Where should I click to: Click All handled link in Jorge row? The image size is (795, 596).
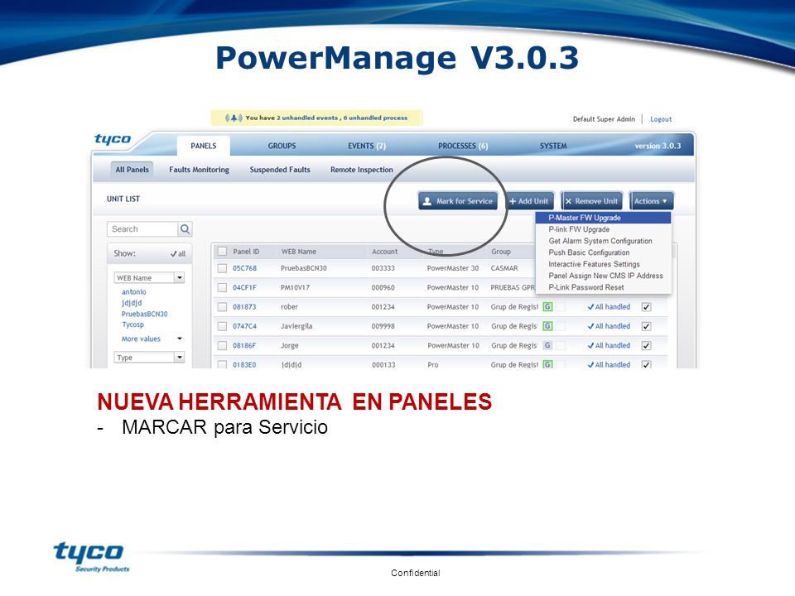[609, 345]
